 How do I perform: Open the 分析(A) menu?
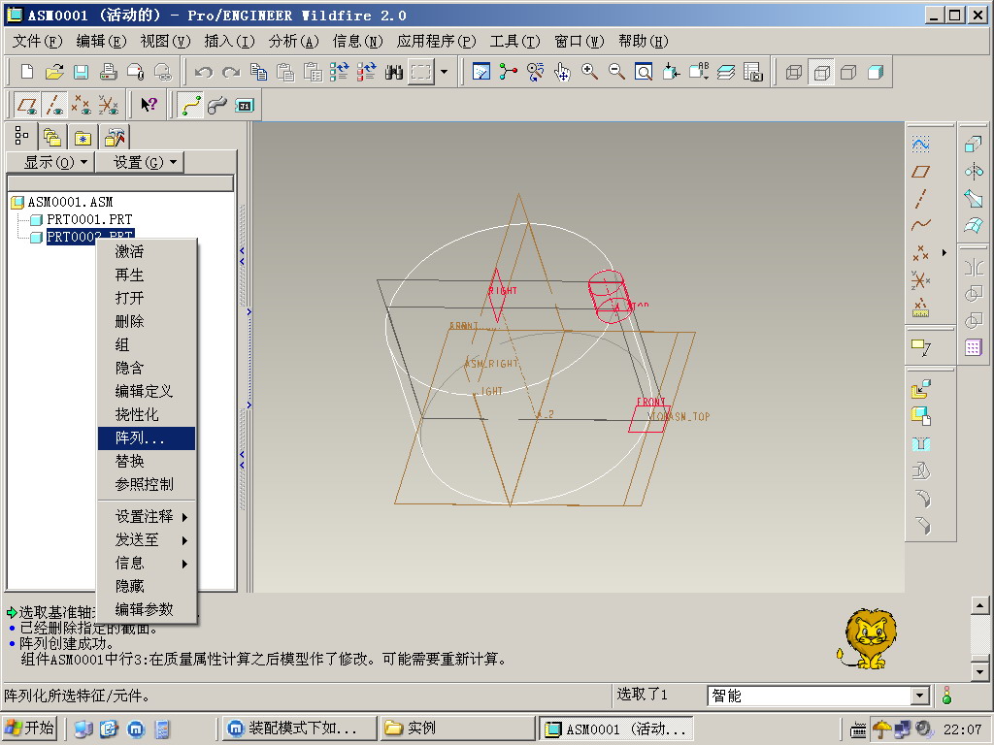point(293,41)
